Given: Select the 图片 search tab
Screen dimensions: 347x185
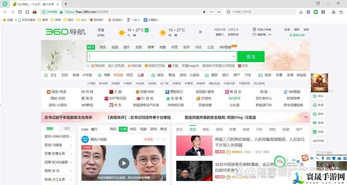Looking at the screenshot, I should [127, 47].
